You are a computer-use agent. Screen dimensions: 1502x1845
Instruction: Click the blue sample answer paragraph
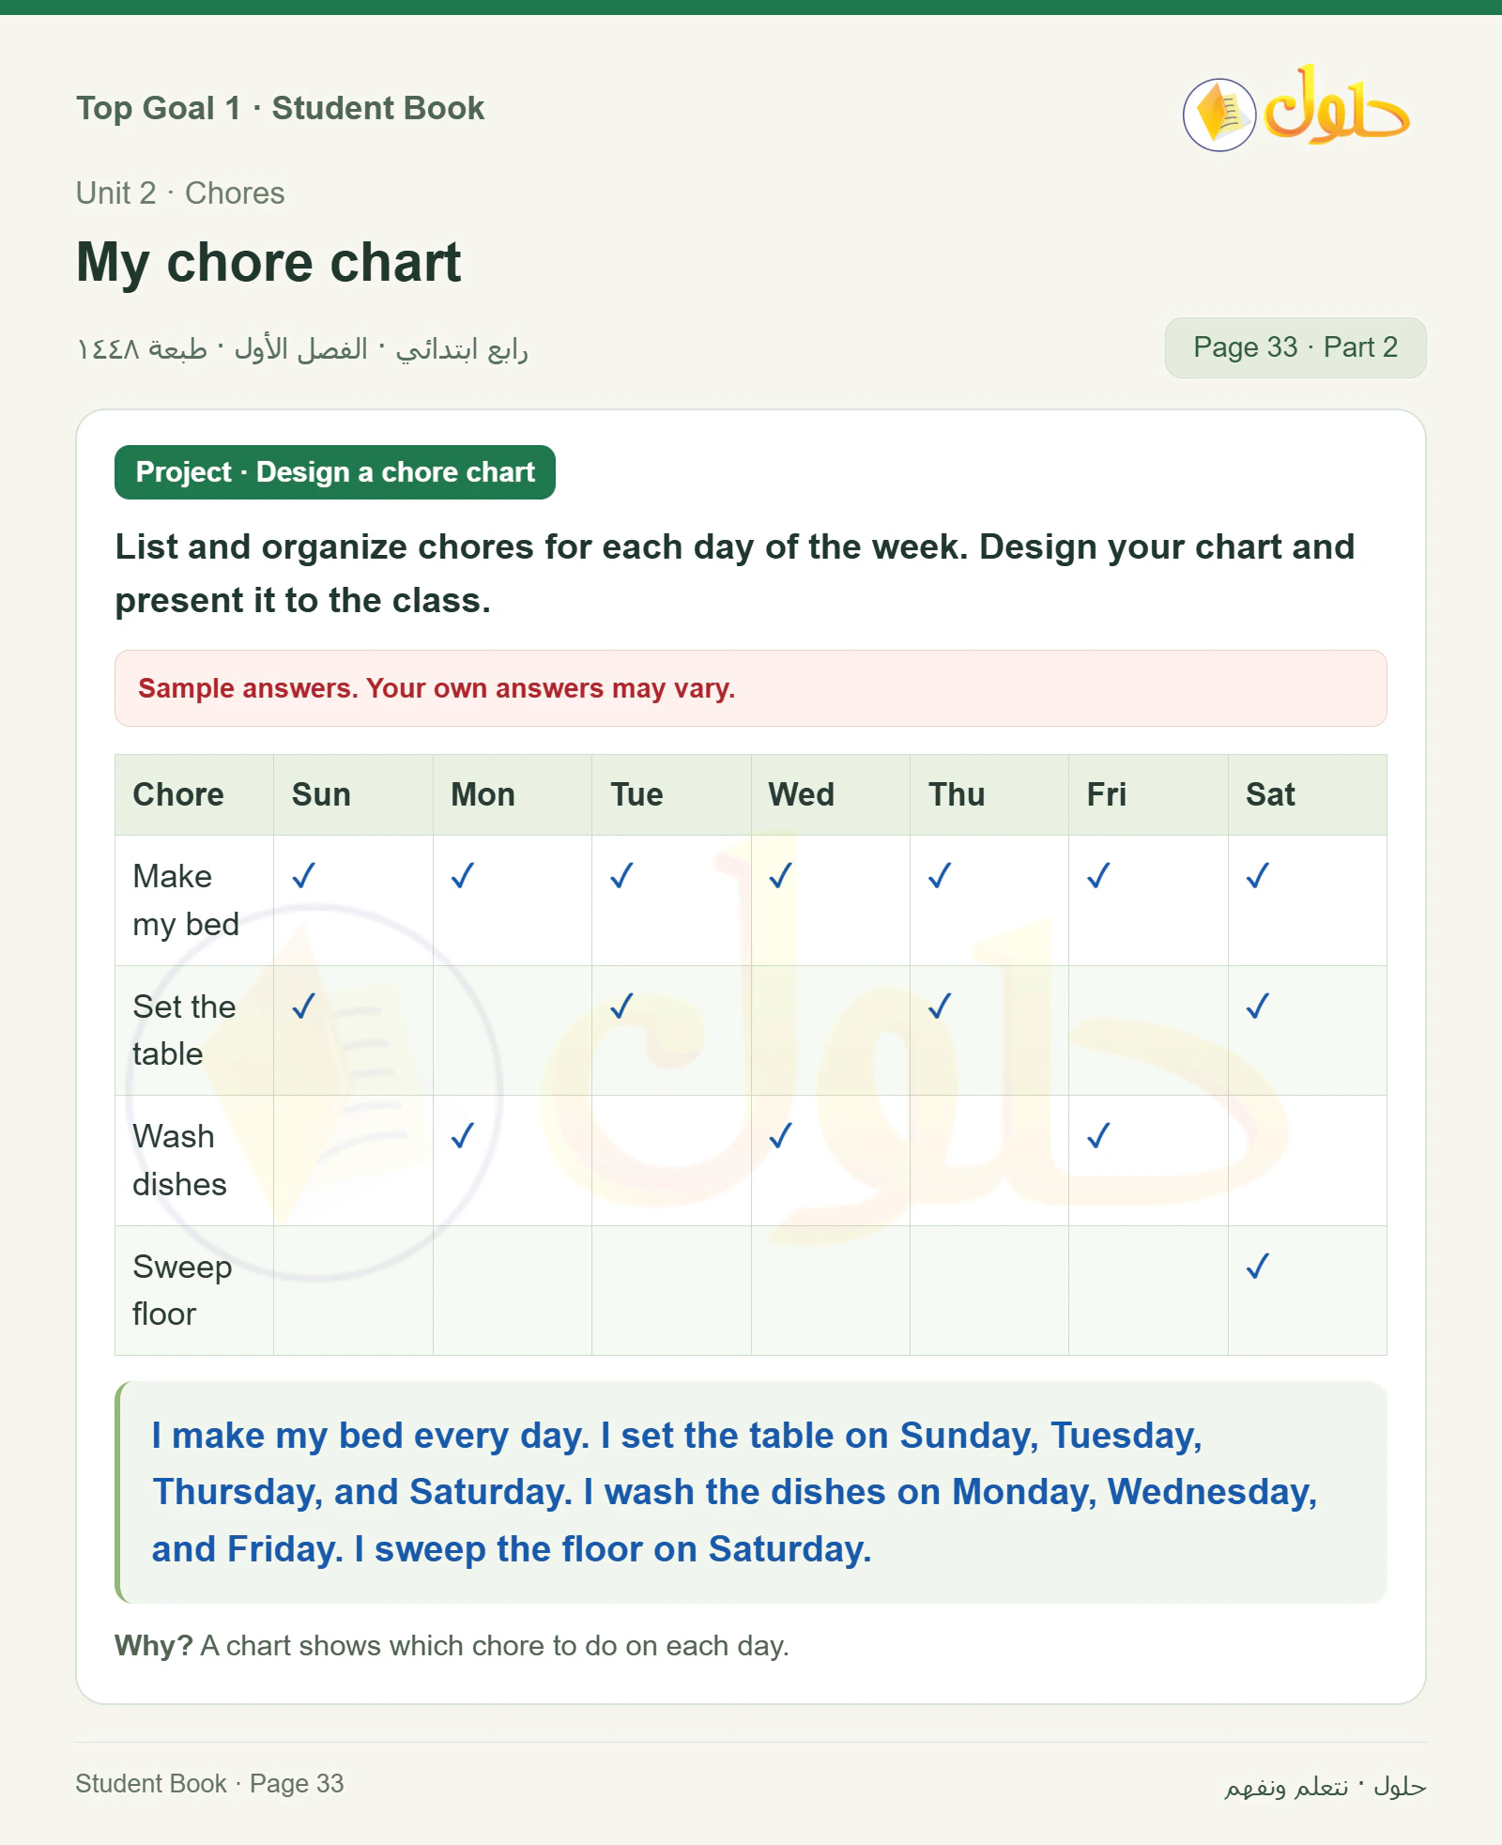(x=735, y=1492)
